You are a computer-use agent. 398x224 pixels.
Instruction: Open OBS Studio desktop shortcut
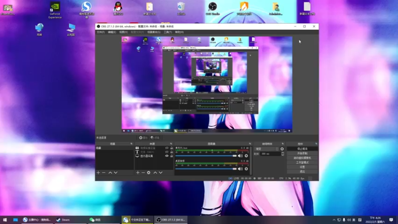click(212, 8)
